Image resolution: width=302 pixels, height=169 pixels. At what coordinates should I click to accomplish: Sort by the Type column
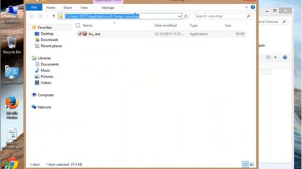click(x=193, y=25)
